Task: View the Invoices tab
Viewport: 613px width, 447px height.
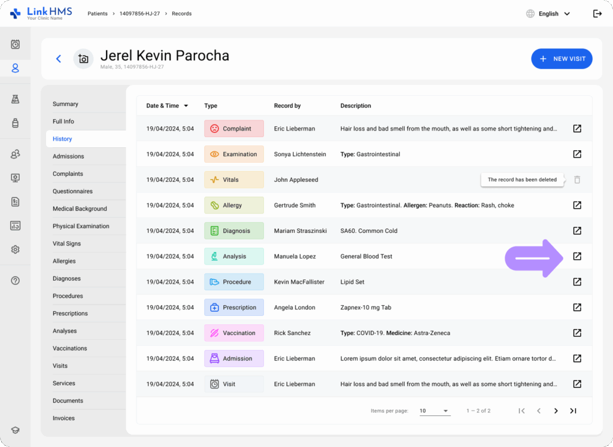Action: pos(63,418)
